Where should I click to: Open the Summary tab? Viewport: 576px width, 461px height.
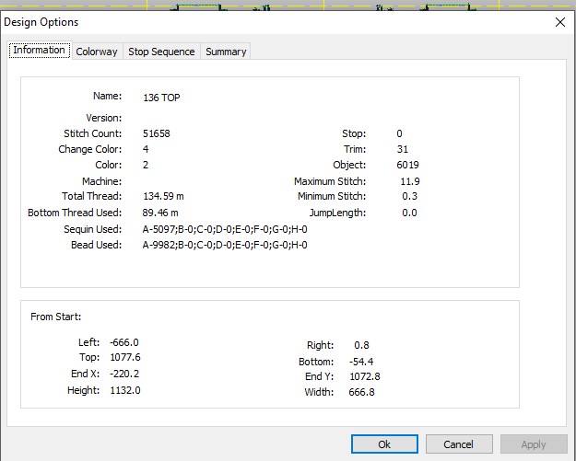(226, 52)
